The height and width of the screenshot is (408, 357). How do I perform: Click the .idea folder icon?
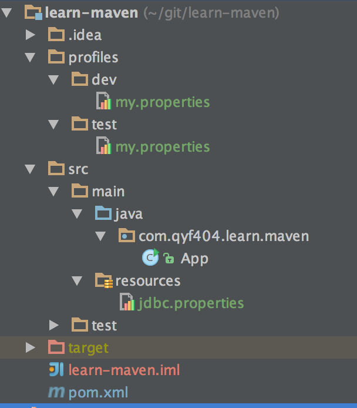[x=56, y=34]
